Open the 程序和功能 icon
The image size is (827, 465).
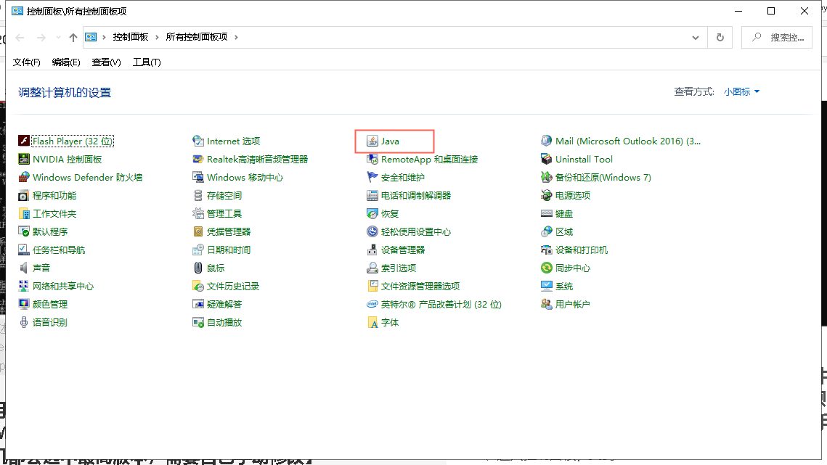24,195
